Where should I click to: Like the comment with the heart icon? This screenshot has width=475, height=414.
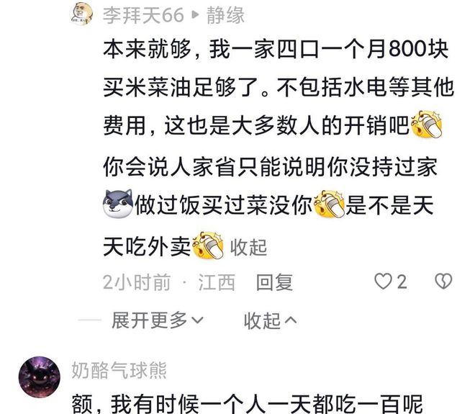coord(383,282)
